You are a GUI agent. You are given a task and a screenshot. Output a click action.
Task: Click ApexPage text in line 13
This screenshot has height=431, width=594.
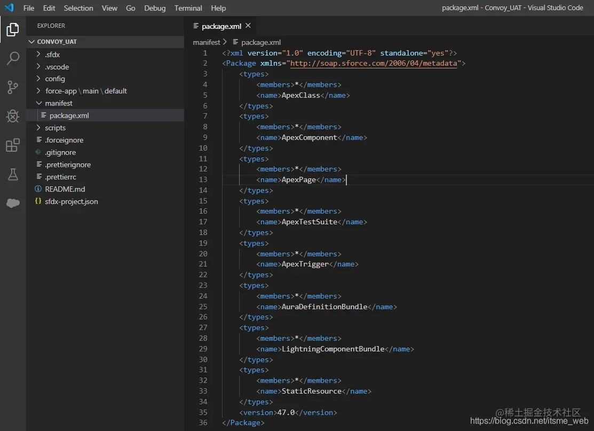pos(298,179)
